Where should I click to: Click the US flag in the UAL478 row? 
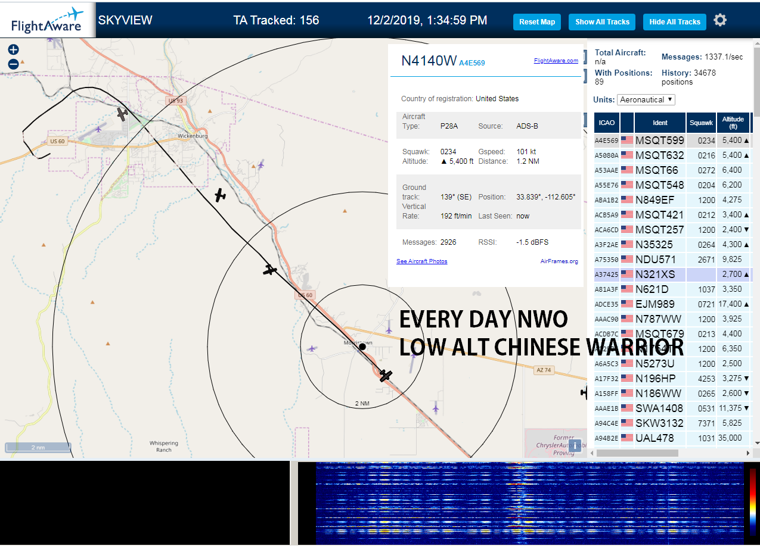point(627,438)
